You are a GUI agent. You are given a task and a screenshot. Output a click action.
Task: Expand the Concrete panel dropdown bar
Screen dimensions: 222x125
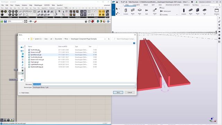point(45,17)
